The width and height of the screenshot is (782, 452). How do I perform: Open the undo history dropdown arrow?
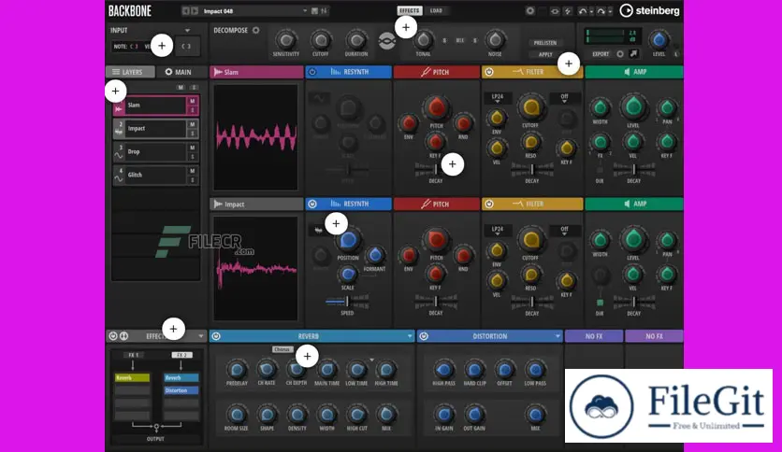tap(591, 11)
